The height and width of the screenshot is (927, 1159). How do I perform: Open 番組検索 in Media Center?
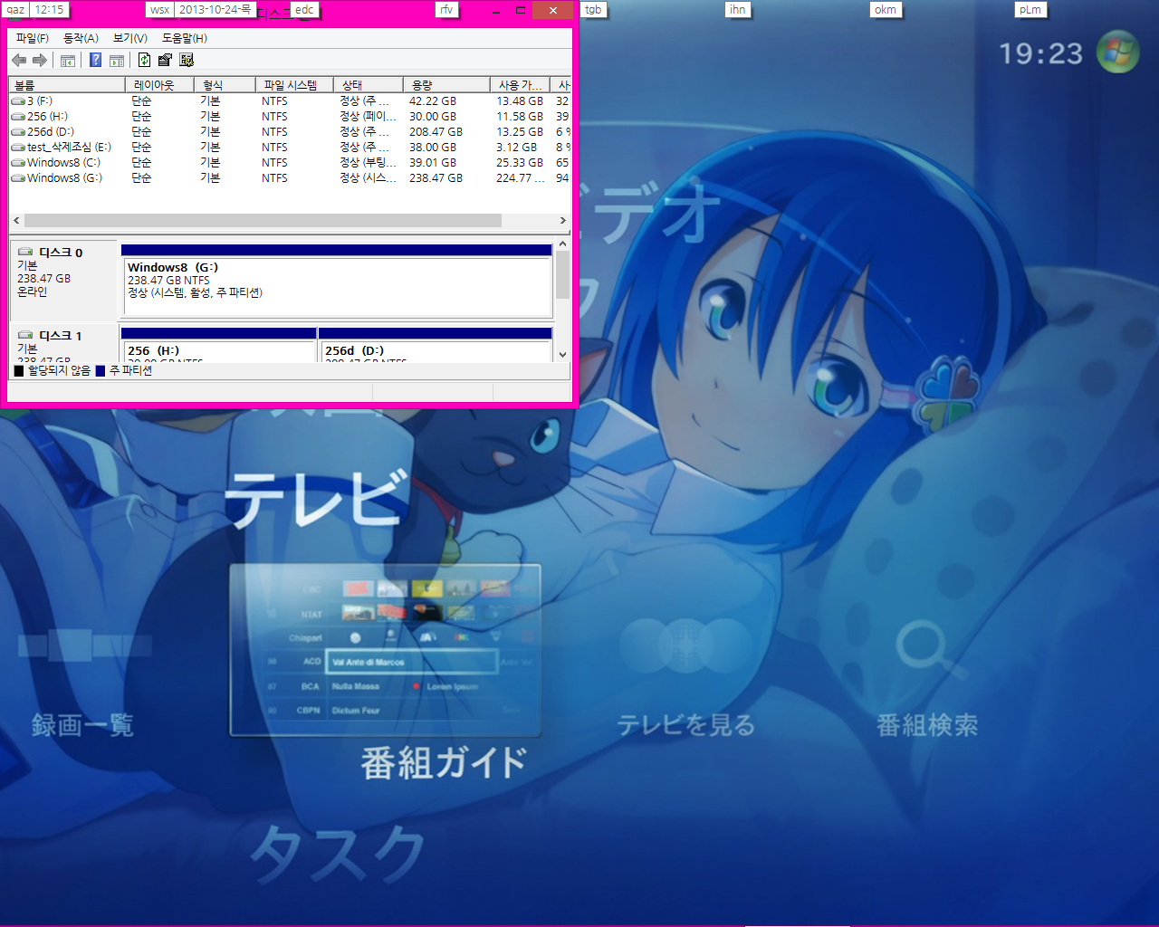click(927, 725)
